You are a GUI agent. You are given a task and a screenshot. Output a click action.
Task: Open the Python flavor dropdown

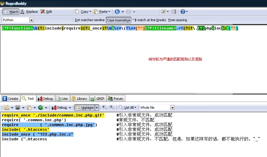click(x=31, y=20)
